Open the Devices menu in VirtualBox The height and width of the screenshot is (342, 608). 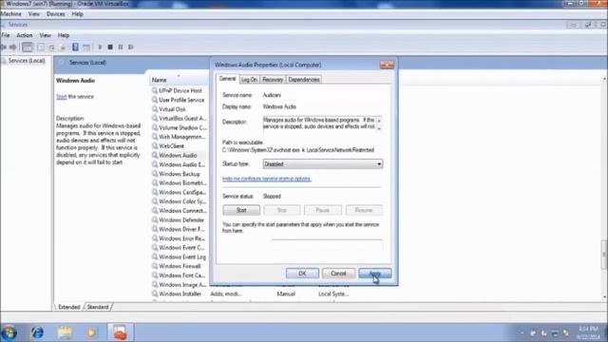coord(55,14)
